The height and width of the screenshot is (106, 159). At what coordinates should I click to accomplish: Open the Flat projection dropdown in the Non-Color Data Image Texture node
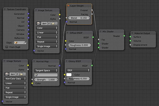click(15, 88)
